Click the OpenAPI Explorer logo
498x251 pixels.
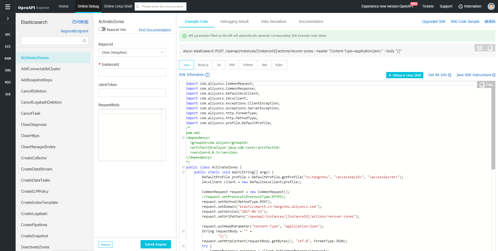pos(33,8)
